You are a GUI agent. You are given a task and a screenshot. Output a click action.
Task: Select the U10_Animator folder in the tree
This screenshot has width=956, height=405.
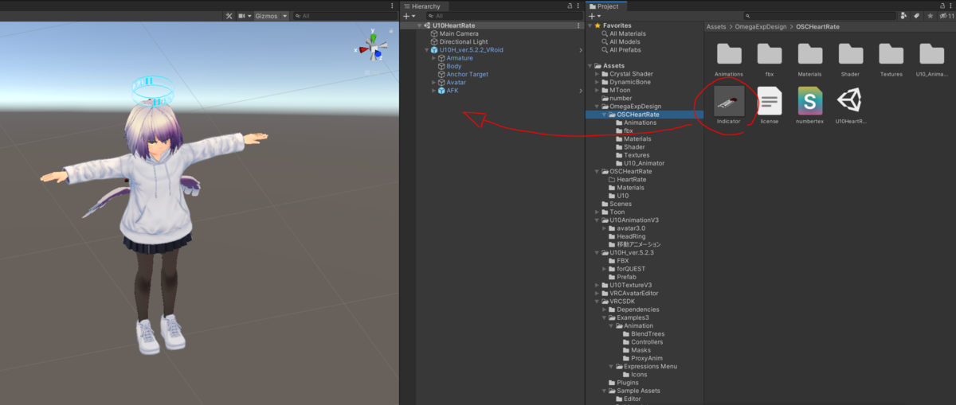[x=645, y=163]
